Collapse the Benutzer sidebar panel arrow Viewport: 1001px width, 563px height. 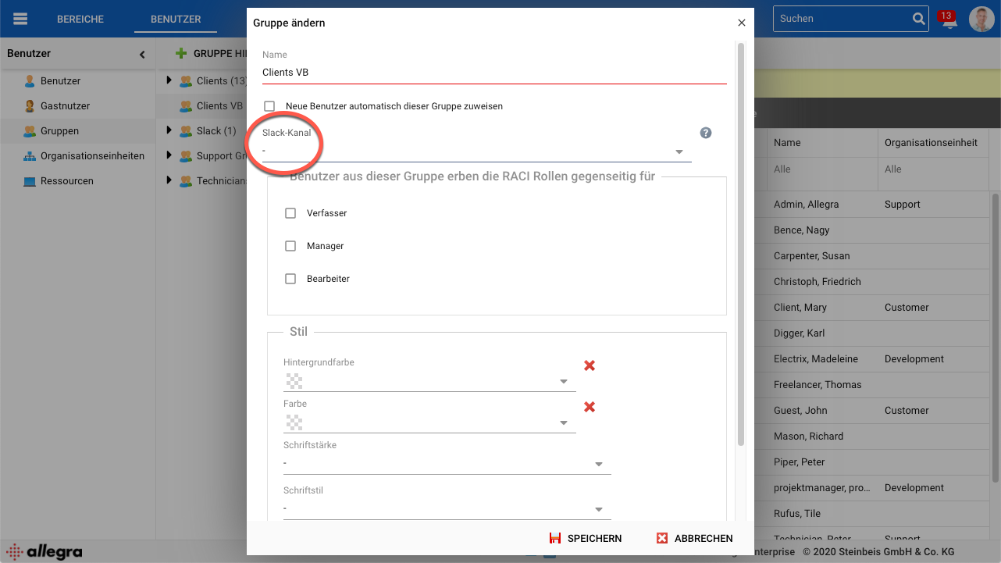pyautogui.click(x=142, y=54)
